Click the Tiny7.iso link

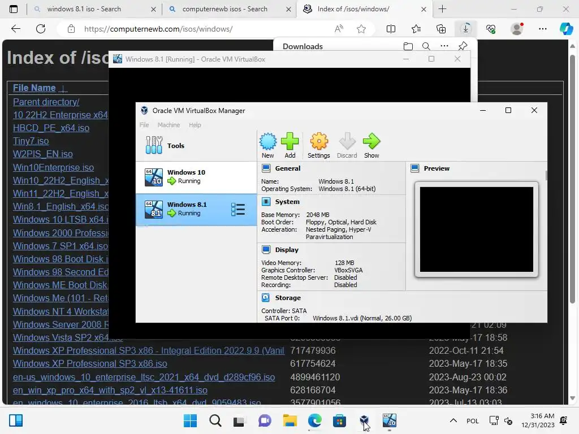coord(31,141)
